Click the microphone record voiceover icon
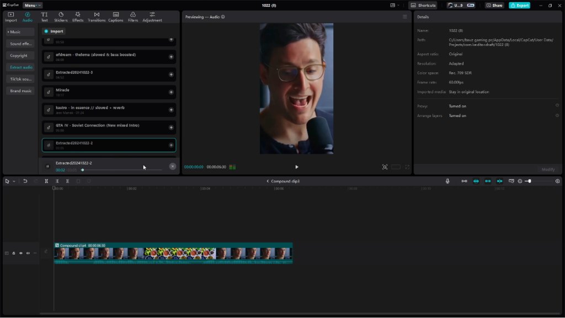 tap(447, 181)
